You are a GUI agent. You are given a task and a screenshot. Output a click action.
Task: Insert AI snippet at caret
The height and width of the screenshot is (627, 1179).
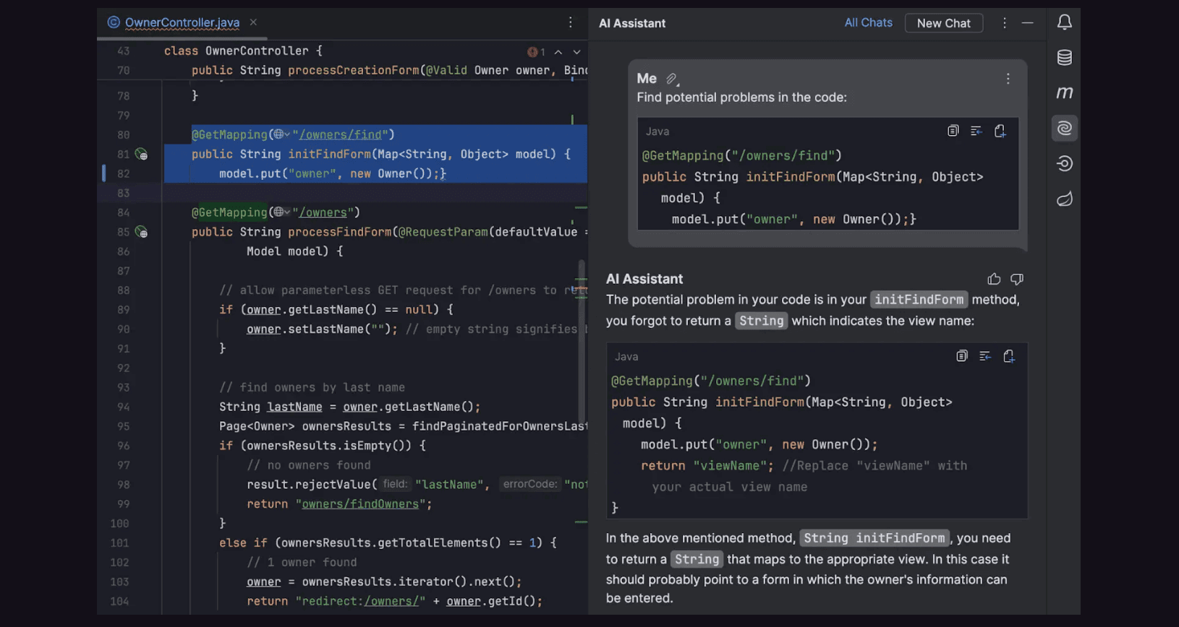pos(984,356)
